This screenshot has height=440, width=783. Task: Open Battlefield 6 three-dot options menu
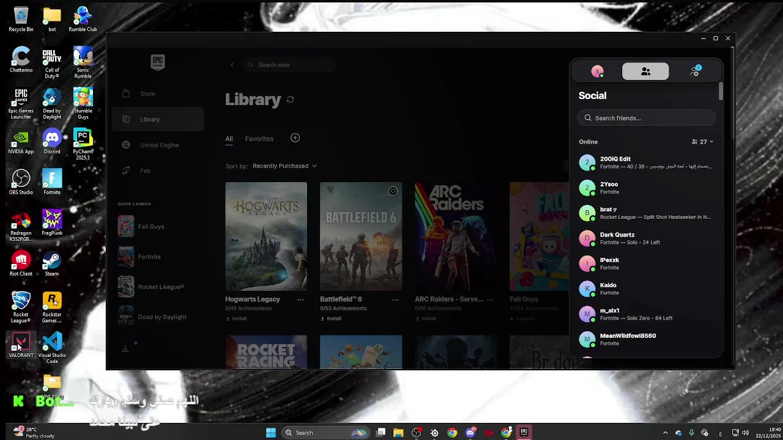click(395, 299)
